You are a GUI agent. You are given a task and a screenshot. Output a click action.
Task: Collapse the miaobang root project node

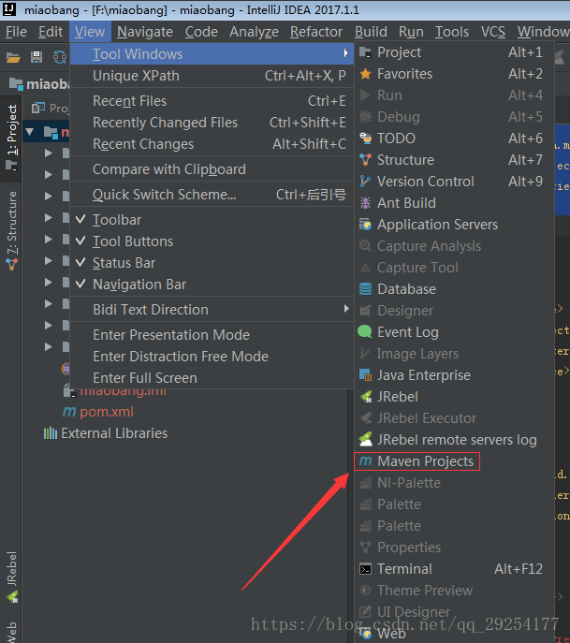(x=29, y=132)
